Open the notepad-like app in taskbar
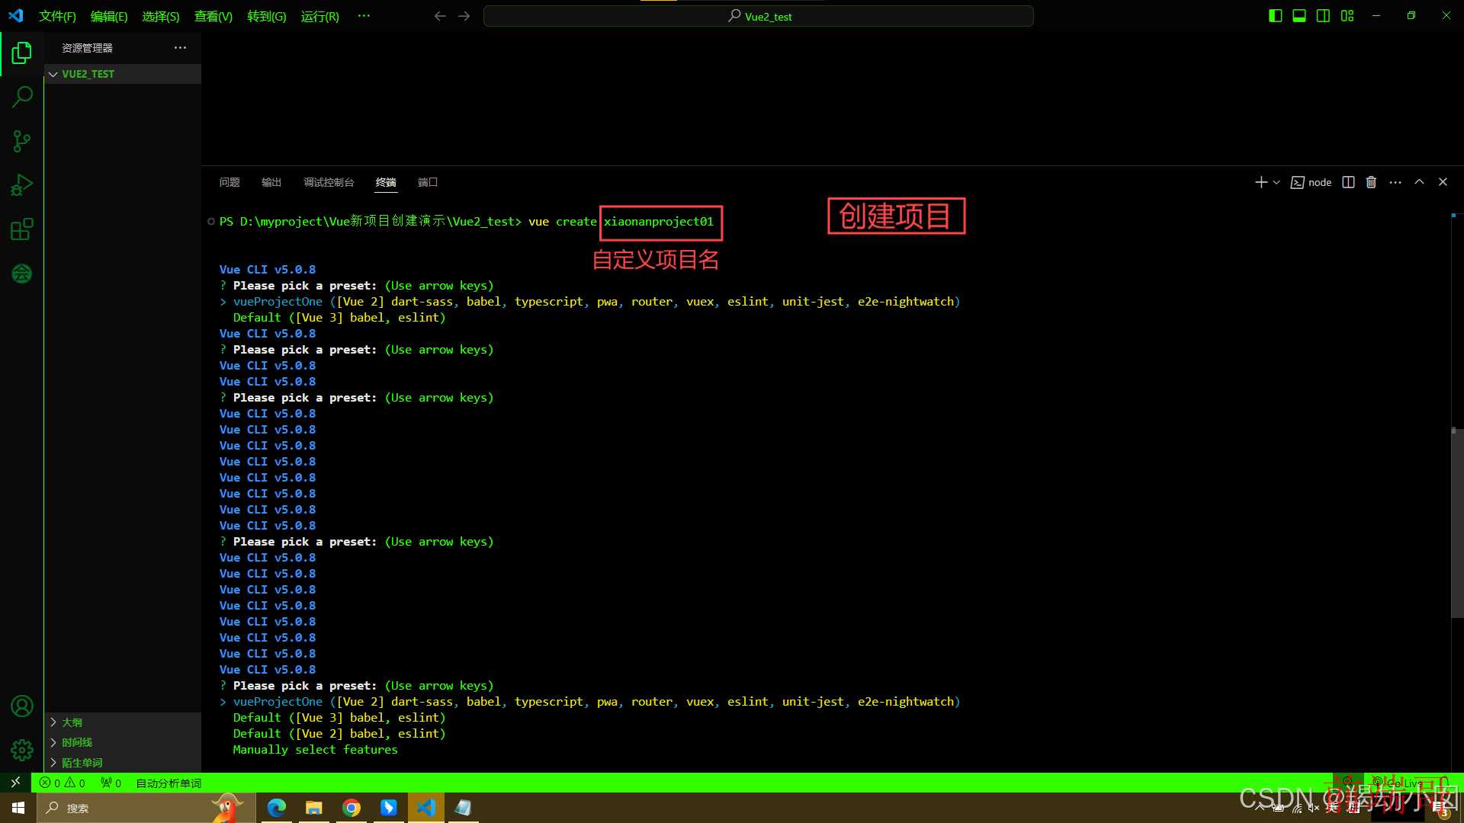Screen dimensions: 1464x823 [464, 808]
